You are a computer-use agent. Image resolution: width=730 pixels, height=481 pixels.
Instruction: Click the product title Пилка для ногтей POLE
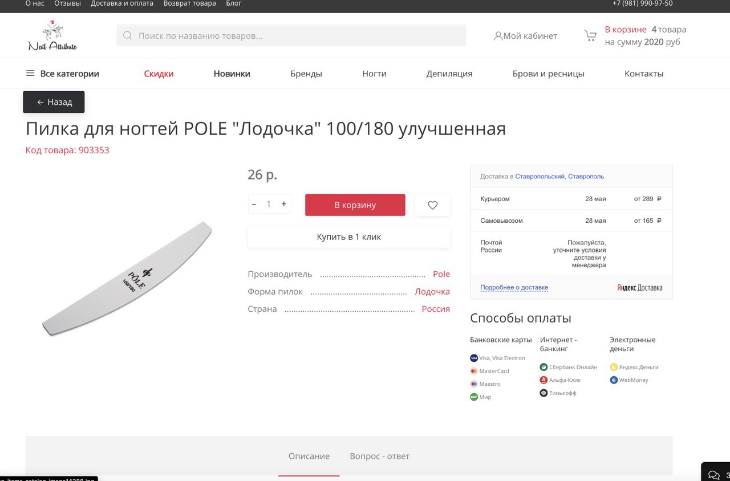click(266, 129)
